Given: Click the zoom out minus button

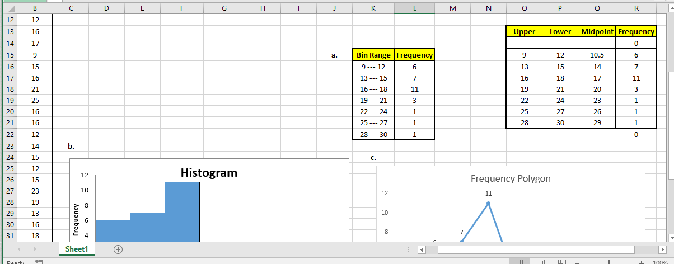Looking at the screenshot, I should (x=578, y=262).
